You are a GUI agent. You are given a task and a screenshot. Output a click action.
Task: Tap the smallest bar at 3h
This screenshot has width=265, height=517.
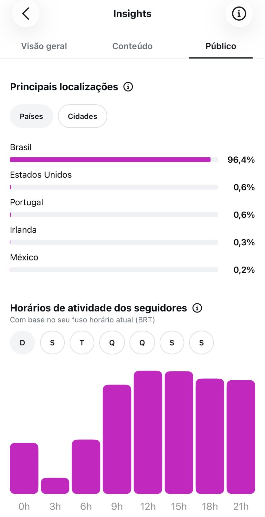55,486
